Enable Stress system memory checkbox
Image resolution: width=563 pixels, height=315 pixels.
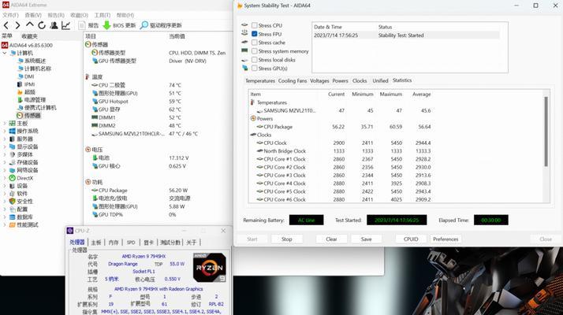click(255, 51)
